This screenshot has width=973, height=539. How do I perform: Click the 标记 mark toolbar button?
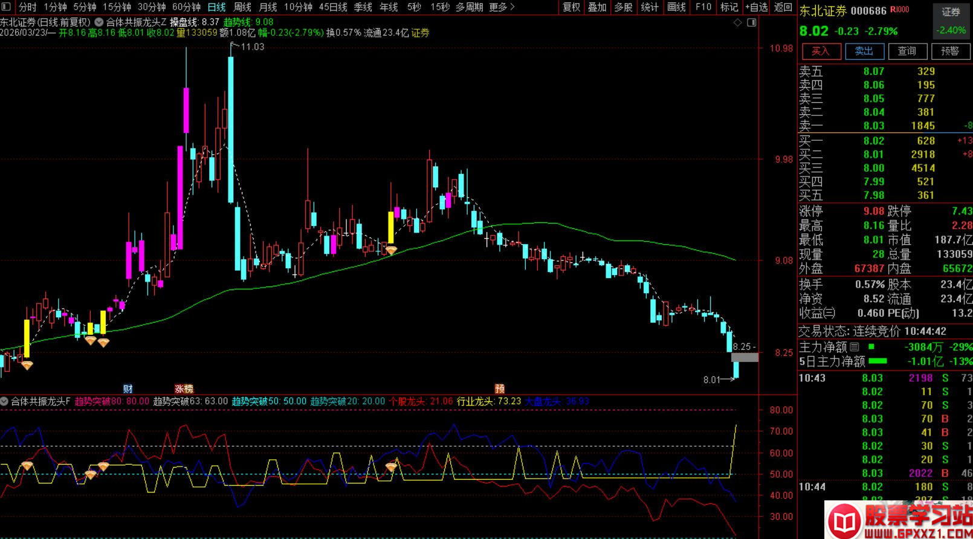coord(729,7)
